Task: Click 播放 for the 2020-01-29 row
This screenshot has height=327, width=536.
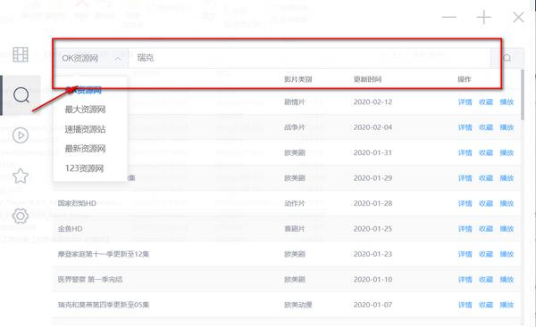Action: point(507,178)
